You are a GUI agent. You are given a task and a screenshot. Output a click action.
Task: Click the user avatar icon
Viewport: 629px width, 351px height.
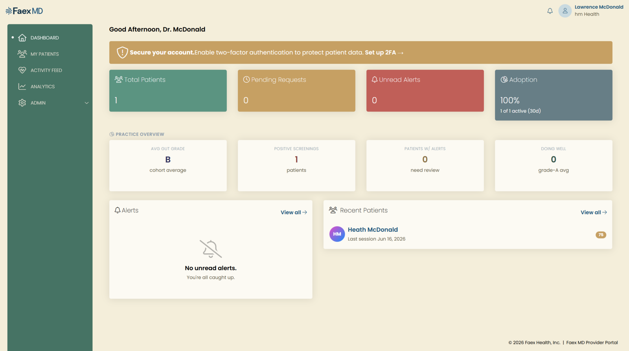coord(565,11)
